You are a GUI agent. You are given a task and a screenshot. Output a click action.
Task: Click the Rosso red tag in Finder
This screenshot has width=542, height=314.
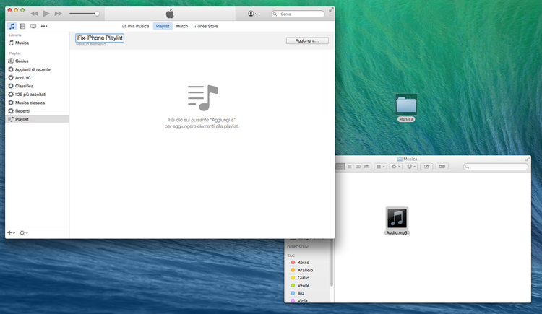(x=304, y=262)
